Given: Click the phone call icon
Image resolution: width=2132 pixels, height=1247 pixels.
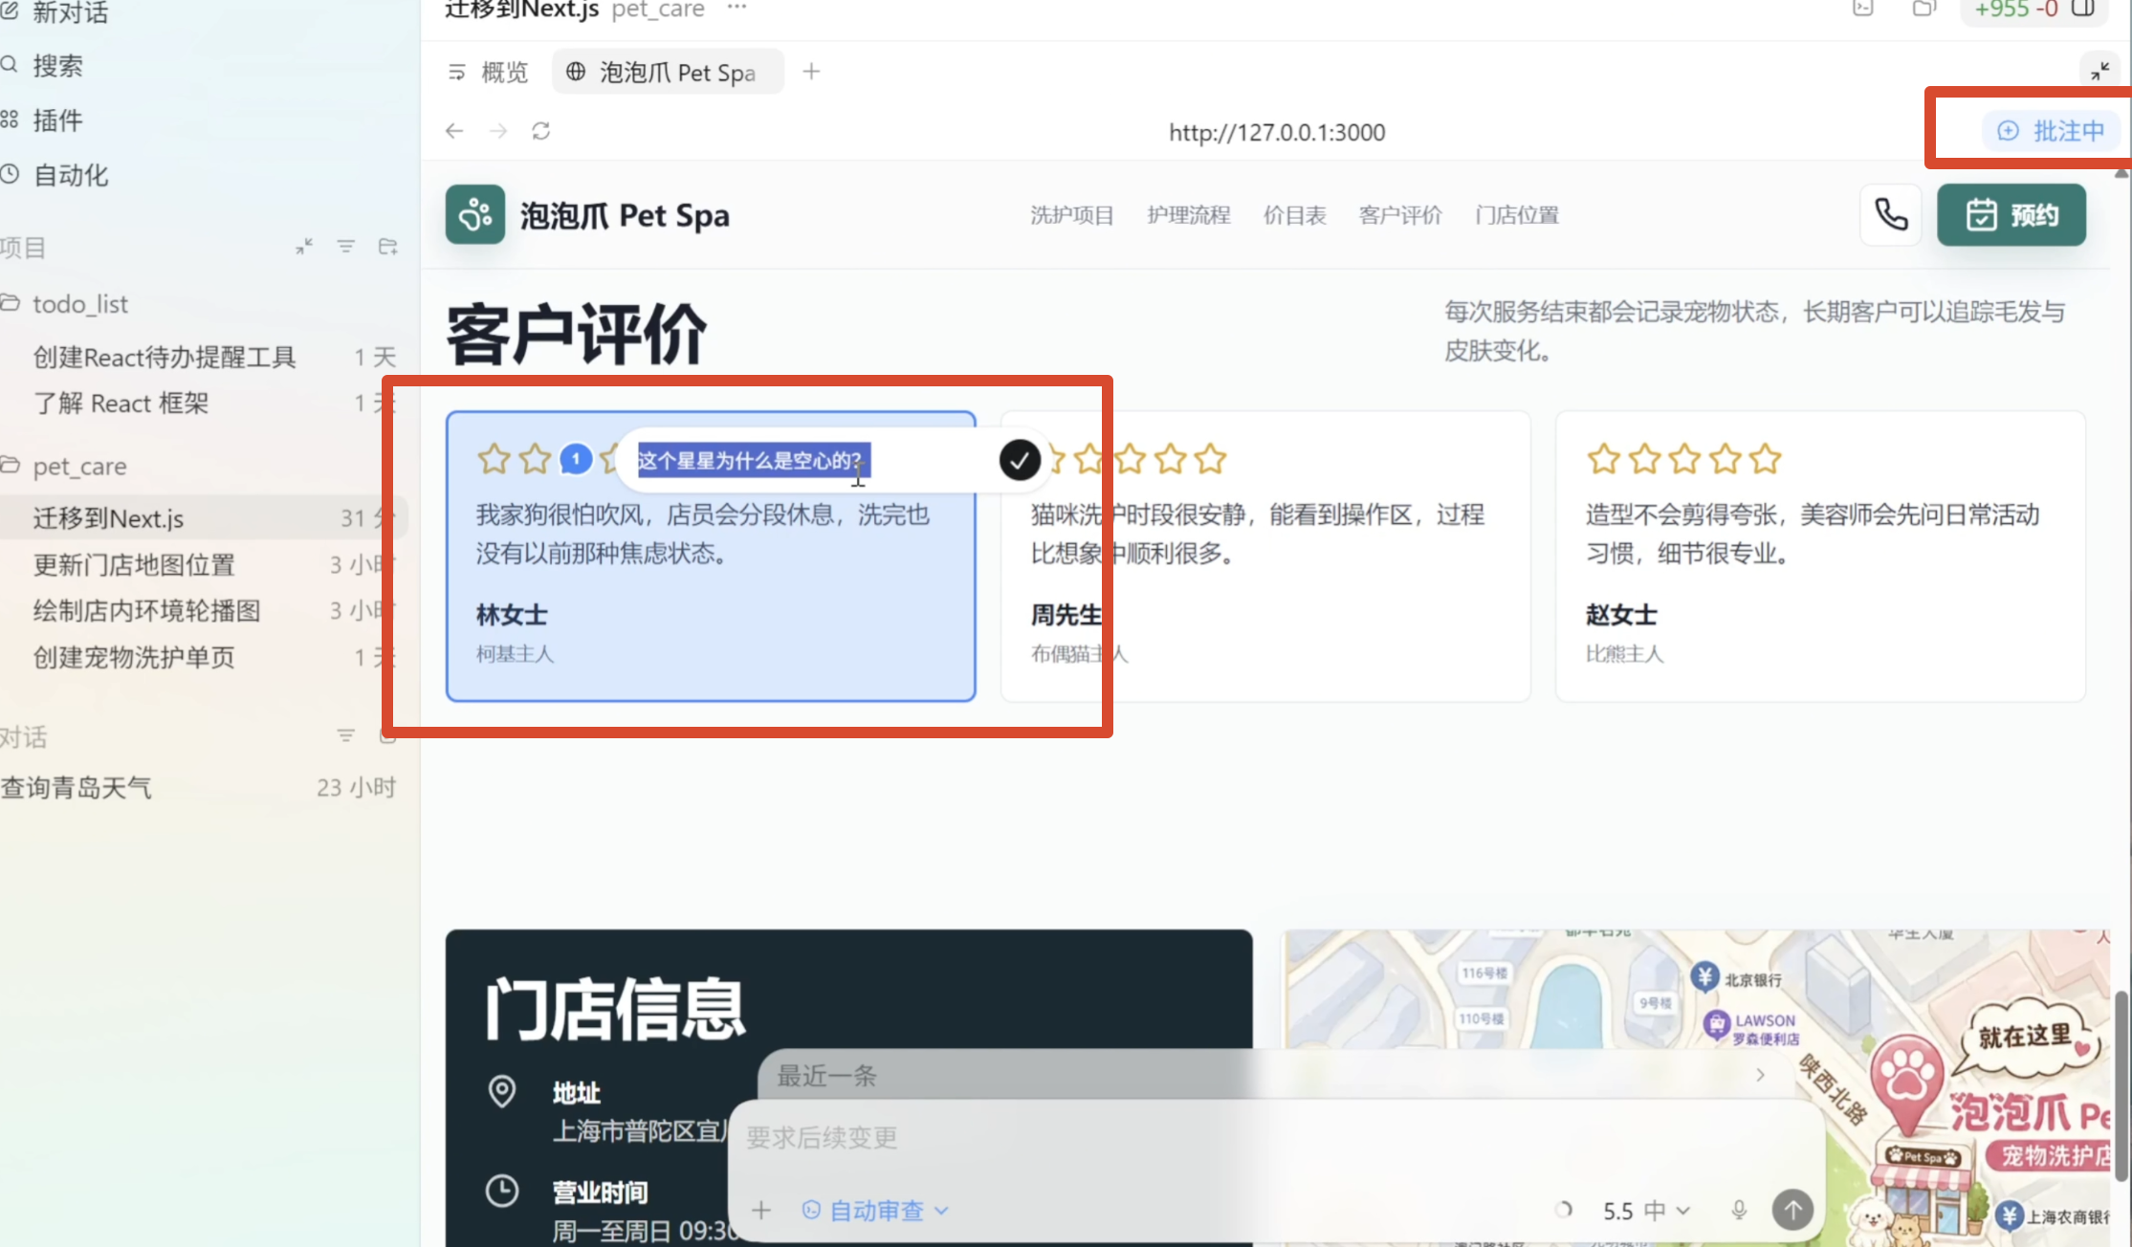Looking at the screenshot, I should (x=1890, y=215).
